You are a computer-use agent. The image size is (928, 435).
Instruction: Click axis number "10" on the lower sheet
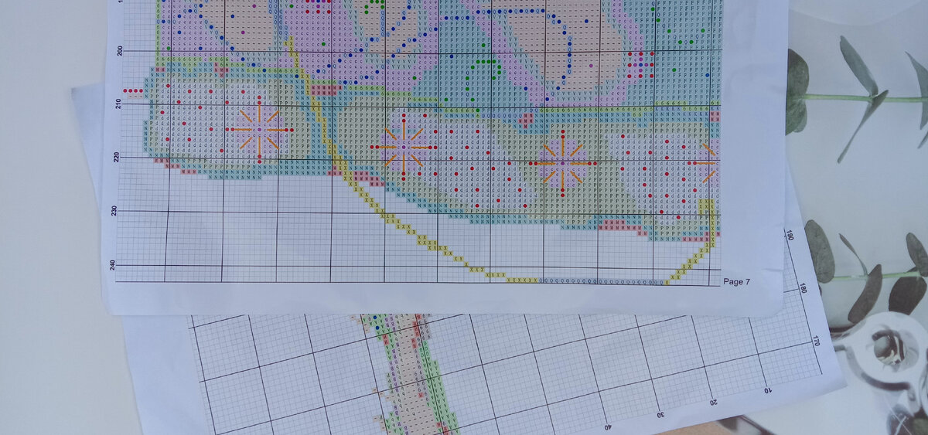coord(769,391)
